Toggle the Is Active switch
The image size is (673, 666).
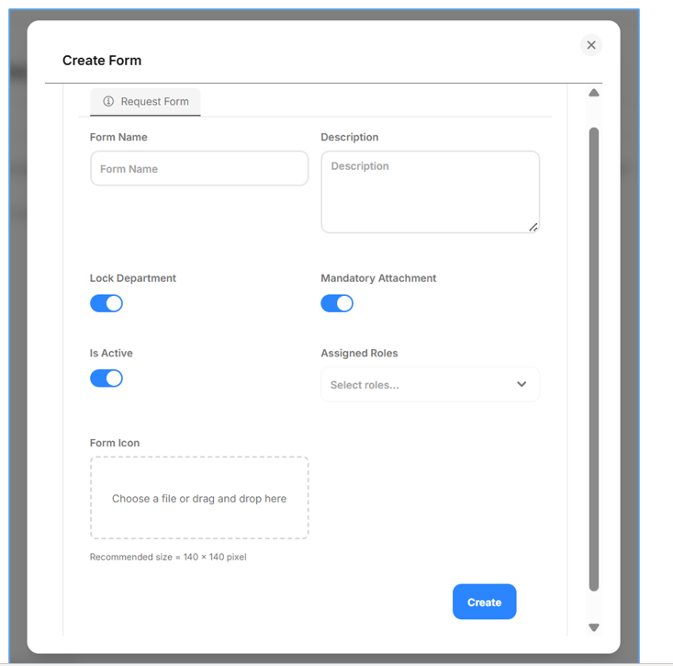tap(107, 378)
